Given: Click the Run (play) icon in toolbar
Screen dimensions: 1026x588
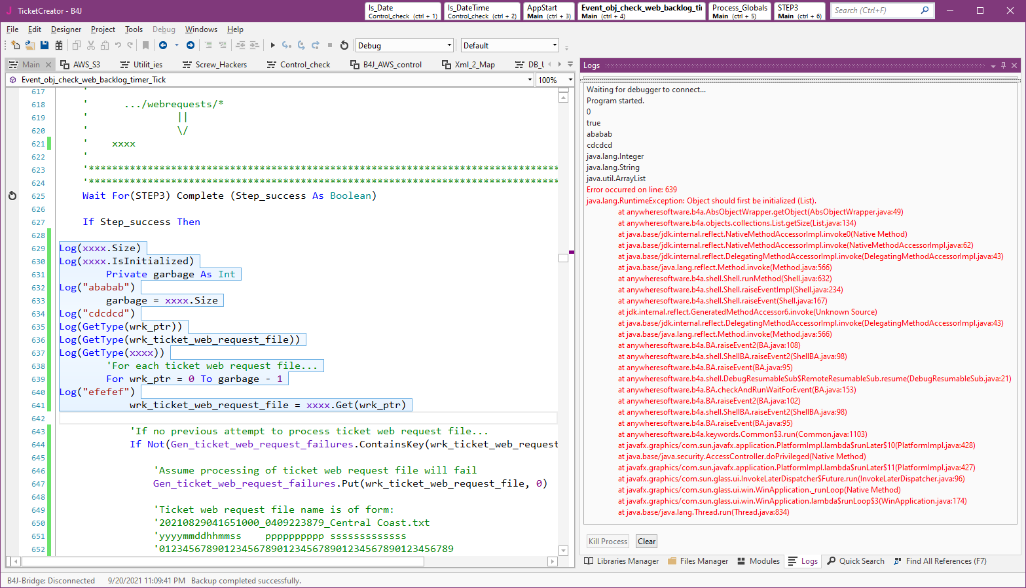Looking at the screenshot, I should pos(273,45).
